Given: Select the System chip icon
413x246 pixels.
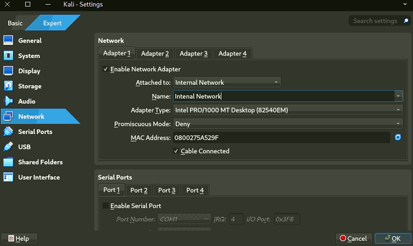Looking at the screenshot, I should point(8,55).
